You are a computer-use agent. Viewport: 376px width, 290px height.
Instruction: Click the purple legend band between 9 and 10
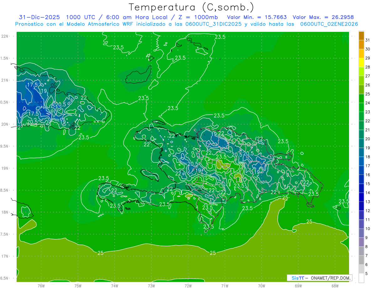(361, 234)
